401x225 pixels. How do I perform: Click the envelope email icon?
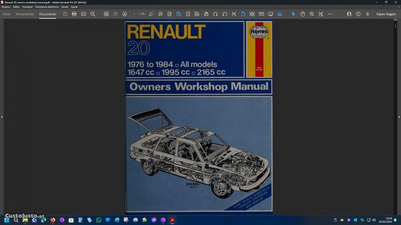(83, 14)
